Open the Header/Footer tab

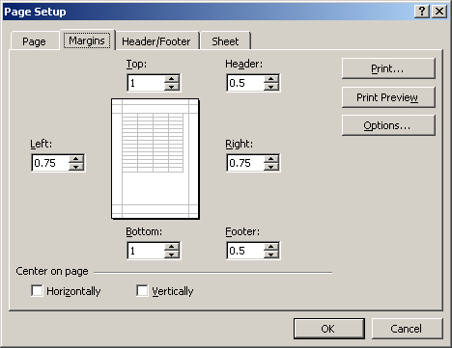click(156, 41)
